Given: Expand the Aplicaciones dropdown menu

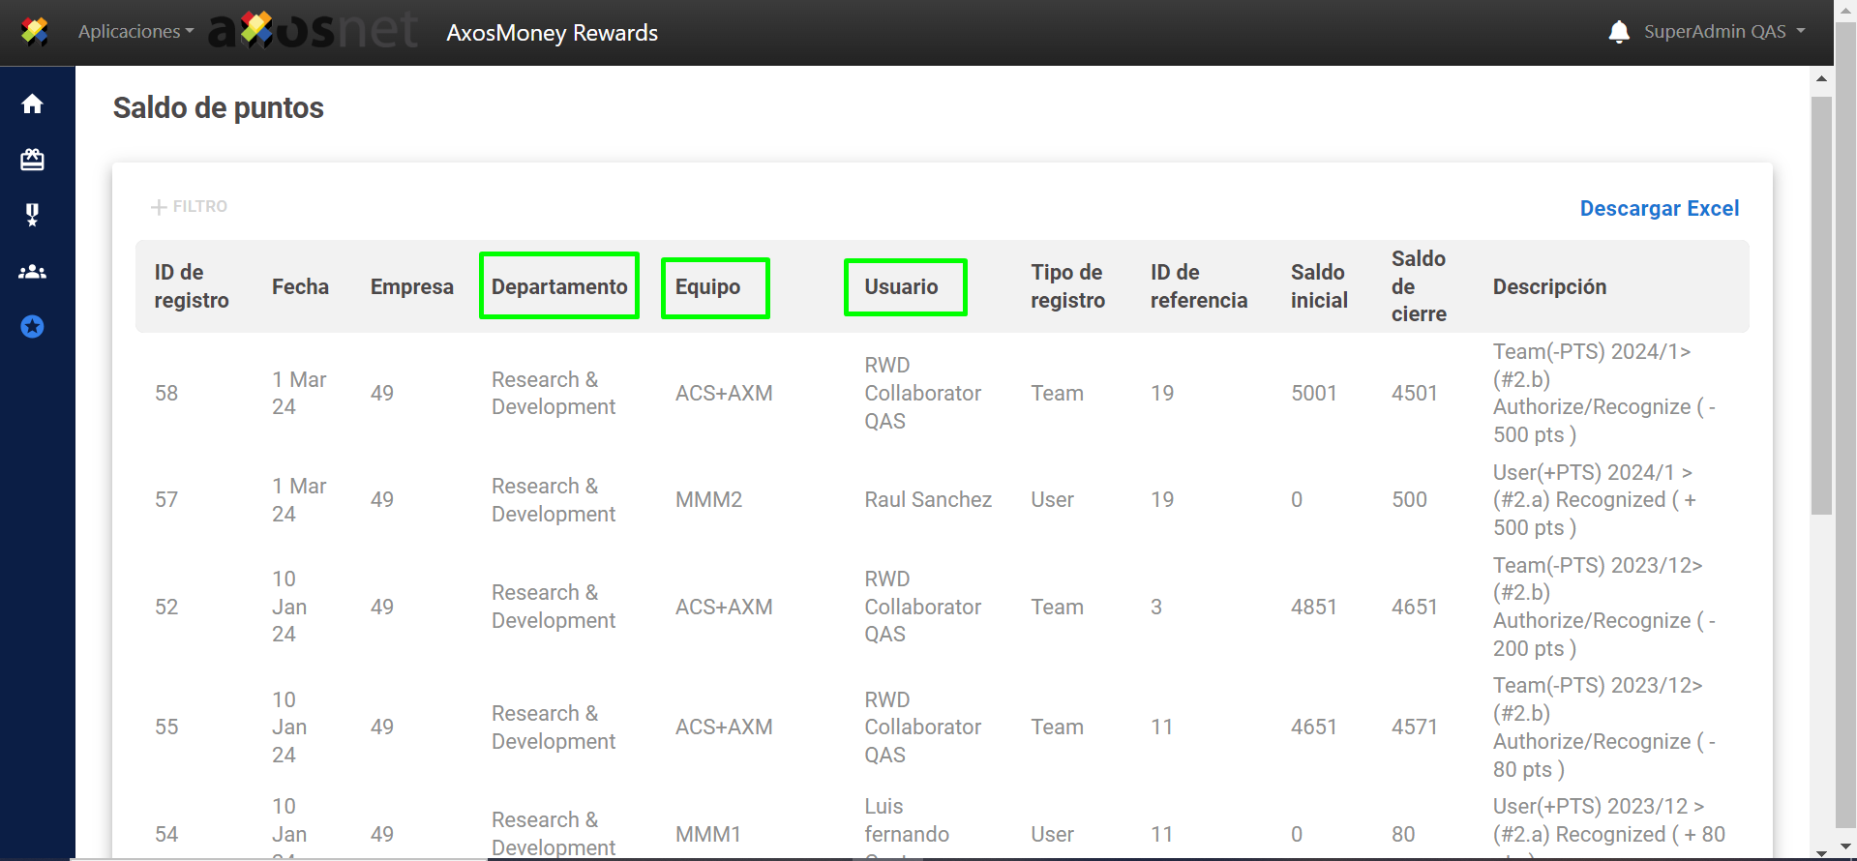Looking at the screenshot, I should coord(135,32).
